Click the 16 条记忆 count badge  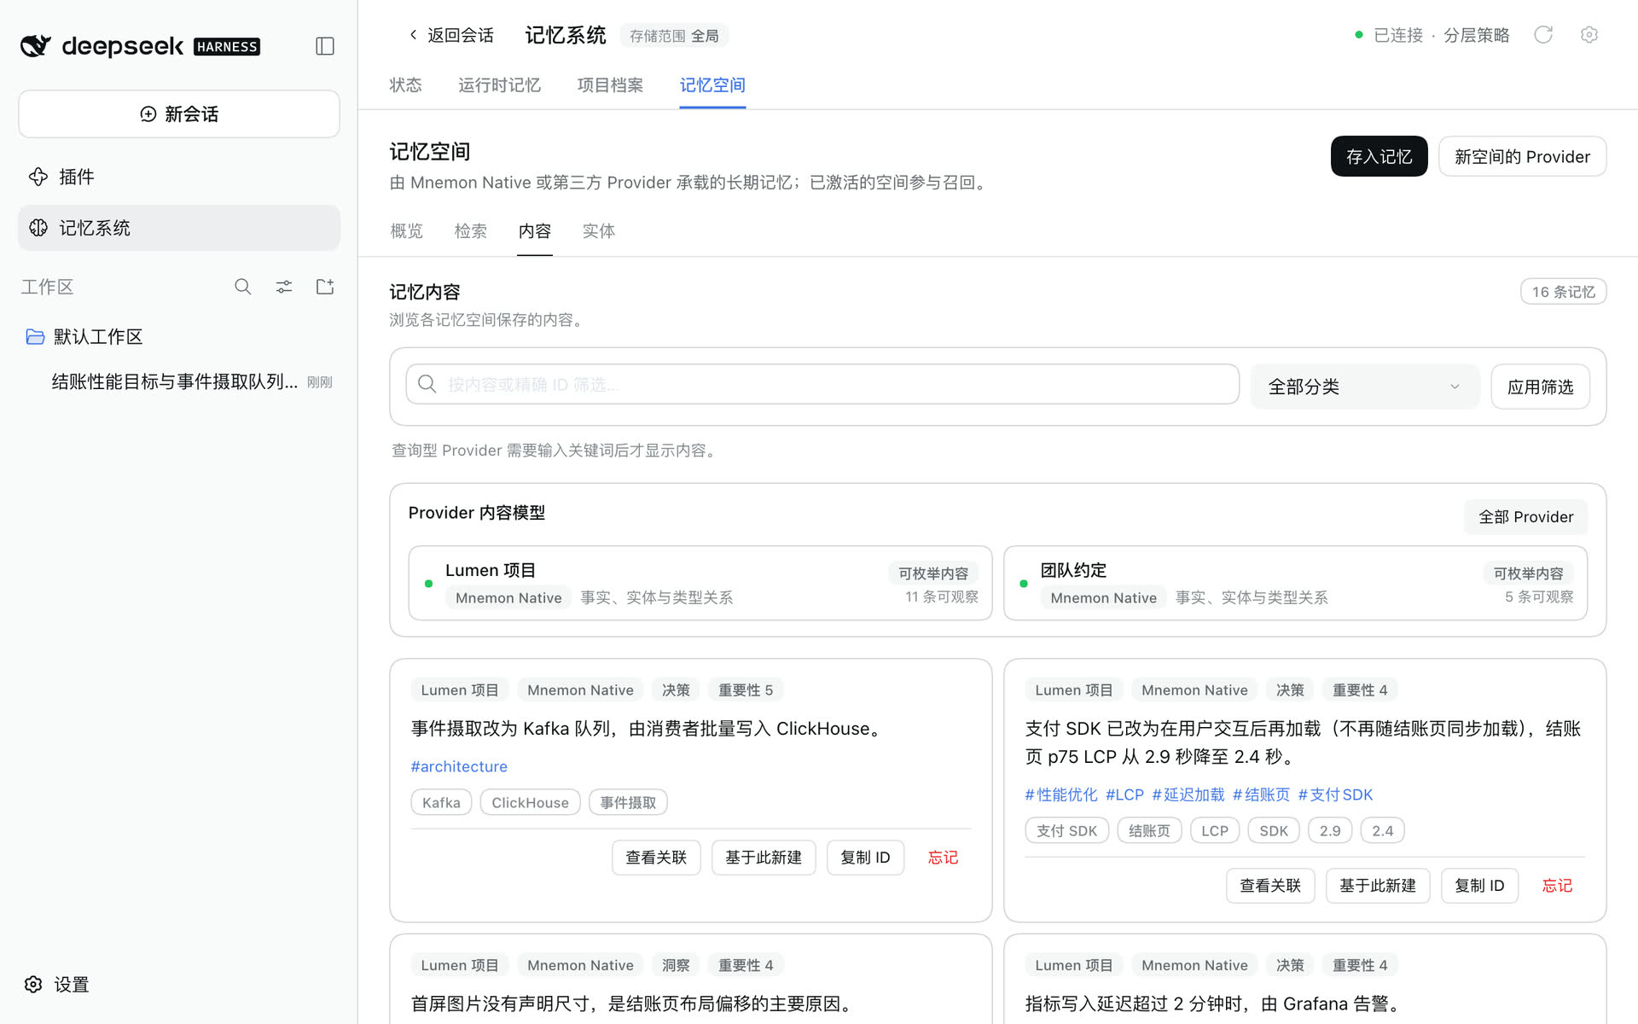[x=1563, y=292]
